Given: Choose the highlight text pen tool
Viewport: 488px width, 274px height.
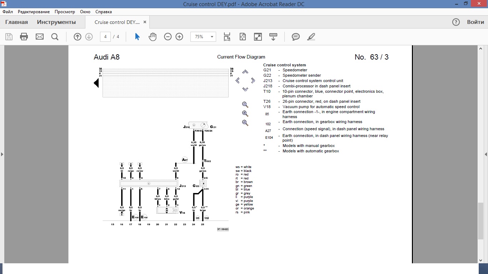Looking at the screenshot, I should [x=311, y=37].
